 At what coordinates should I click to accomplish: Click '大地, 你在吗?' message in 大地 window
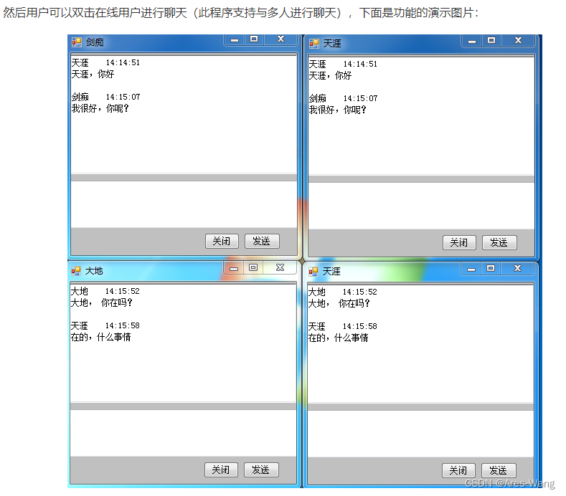pos(101,302)
